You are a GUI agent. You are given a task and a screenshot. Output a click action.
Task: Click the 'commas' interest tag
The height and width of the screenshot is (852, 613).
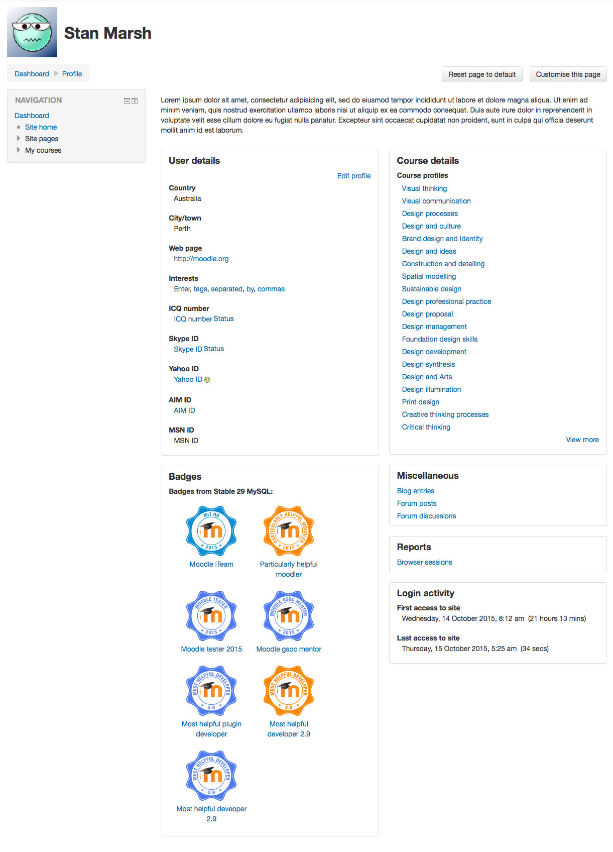point(271,289)
